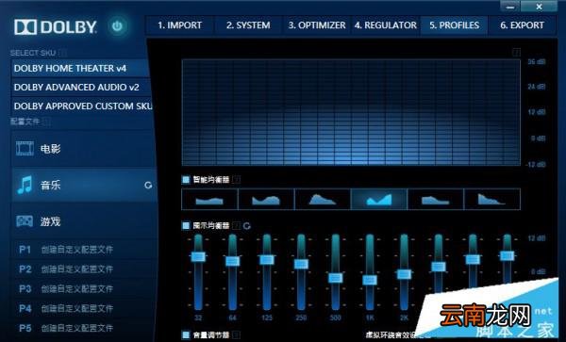
Task: Reset the 图示均衡器 graphic equalizer
Action: pos(247,226)
